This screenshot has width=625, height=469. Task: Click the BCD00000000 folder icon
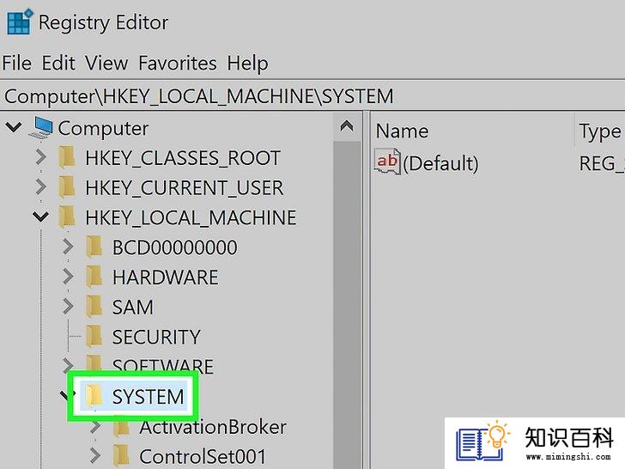pyautogui.click(x=94, y=247)
